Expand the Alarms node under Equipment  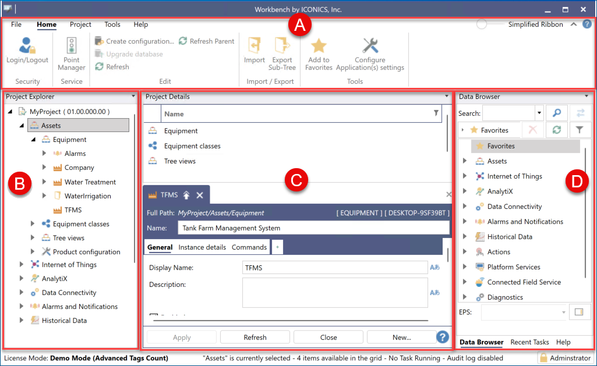coord(44,154)
